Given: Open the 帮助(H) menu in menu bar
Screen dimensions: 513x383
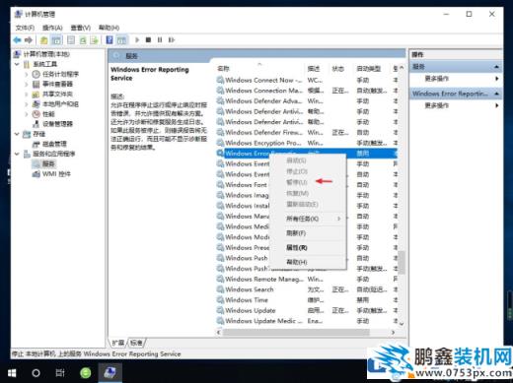Looking at the screenshot, I should click(x=109, y=28).
